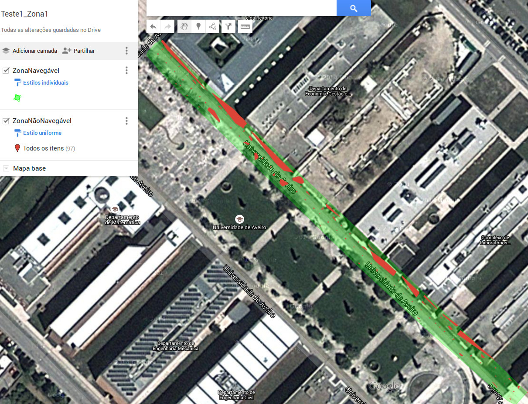
Task: Open the map options three-dot menu
Action: point(127,51)
